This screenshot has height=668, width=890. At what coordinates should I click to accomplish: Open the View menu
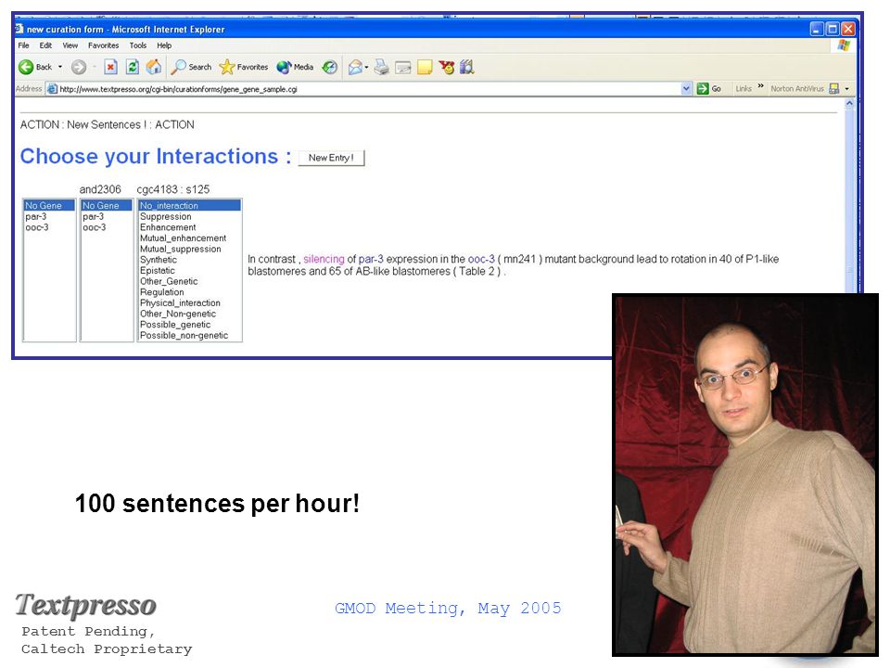70,45
